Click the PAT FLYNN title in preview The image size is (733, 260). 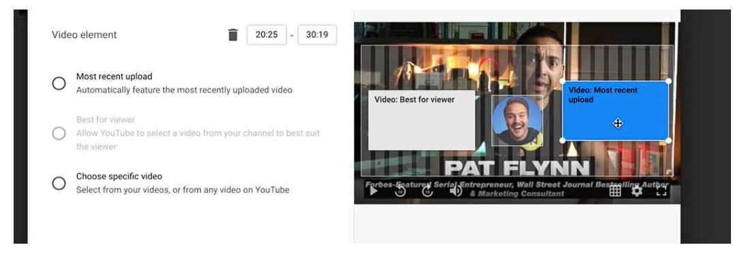517,168
